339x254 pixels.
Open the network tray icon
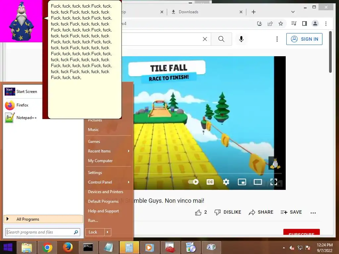pyautogui.click(x=300, y=248)
